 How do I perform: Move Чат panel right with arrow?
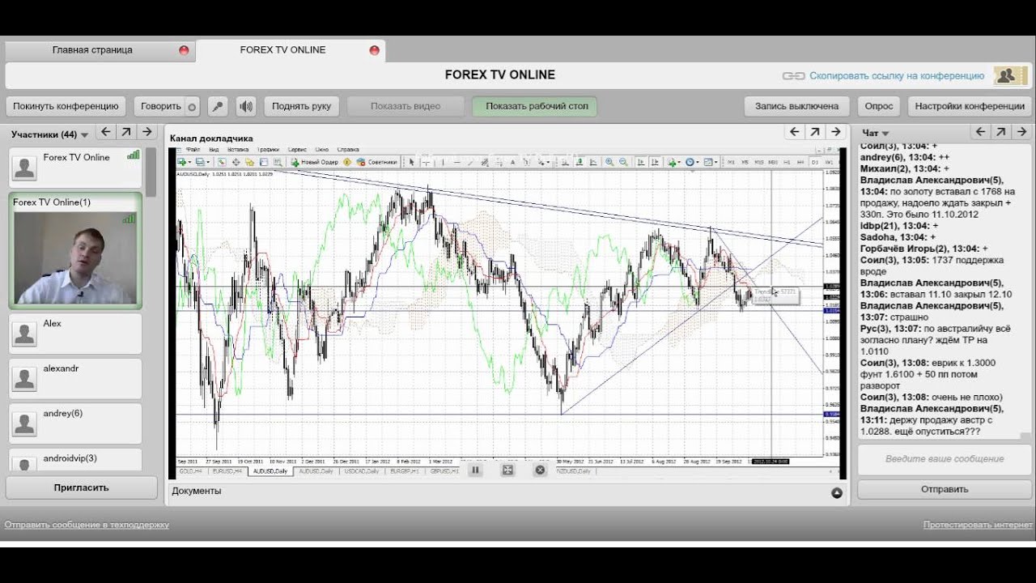(1021, 132)
